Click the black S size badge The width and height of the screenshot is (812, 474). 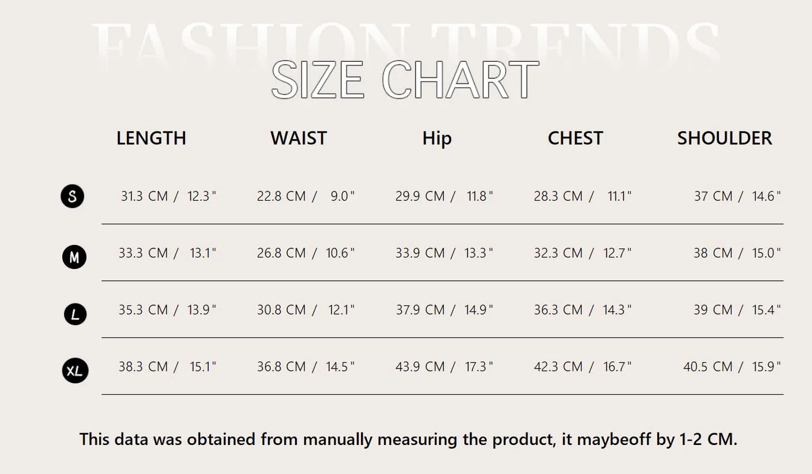[x=72, y=196]
